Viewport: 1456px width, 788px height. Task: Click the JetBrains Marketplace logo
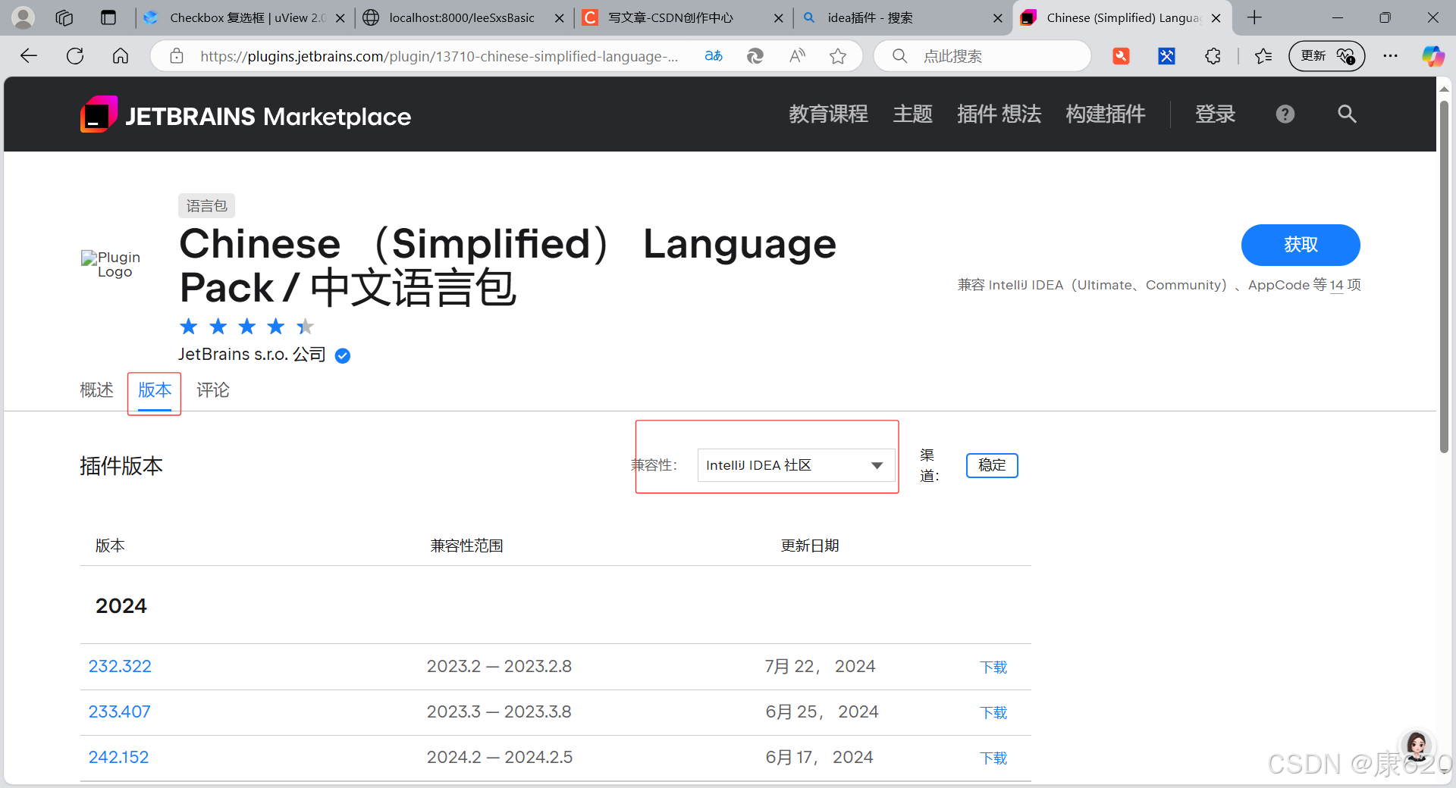[246, 115]
